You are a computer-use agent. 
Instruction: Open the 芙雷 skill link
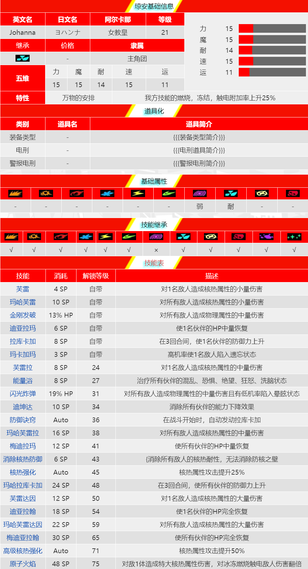23,289
